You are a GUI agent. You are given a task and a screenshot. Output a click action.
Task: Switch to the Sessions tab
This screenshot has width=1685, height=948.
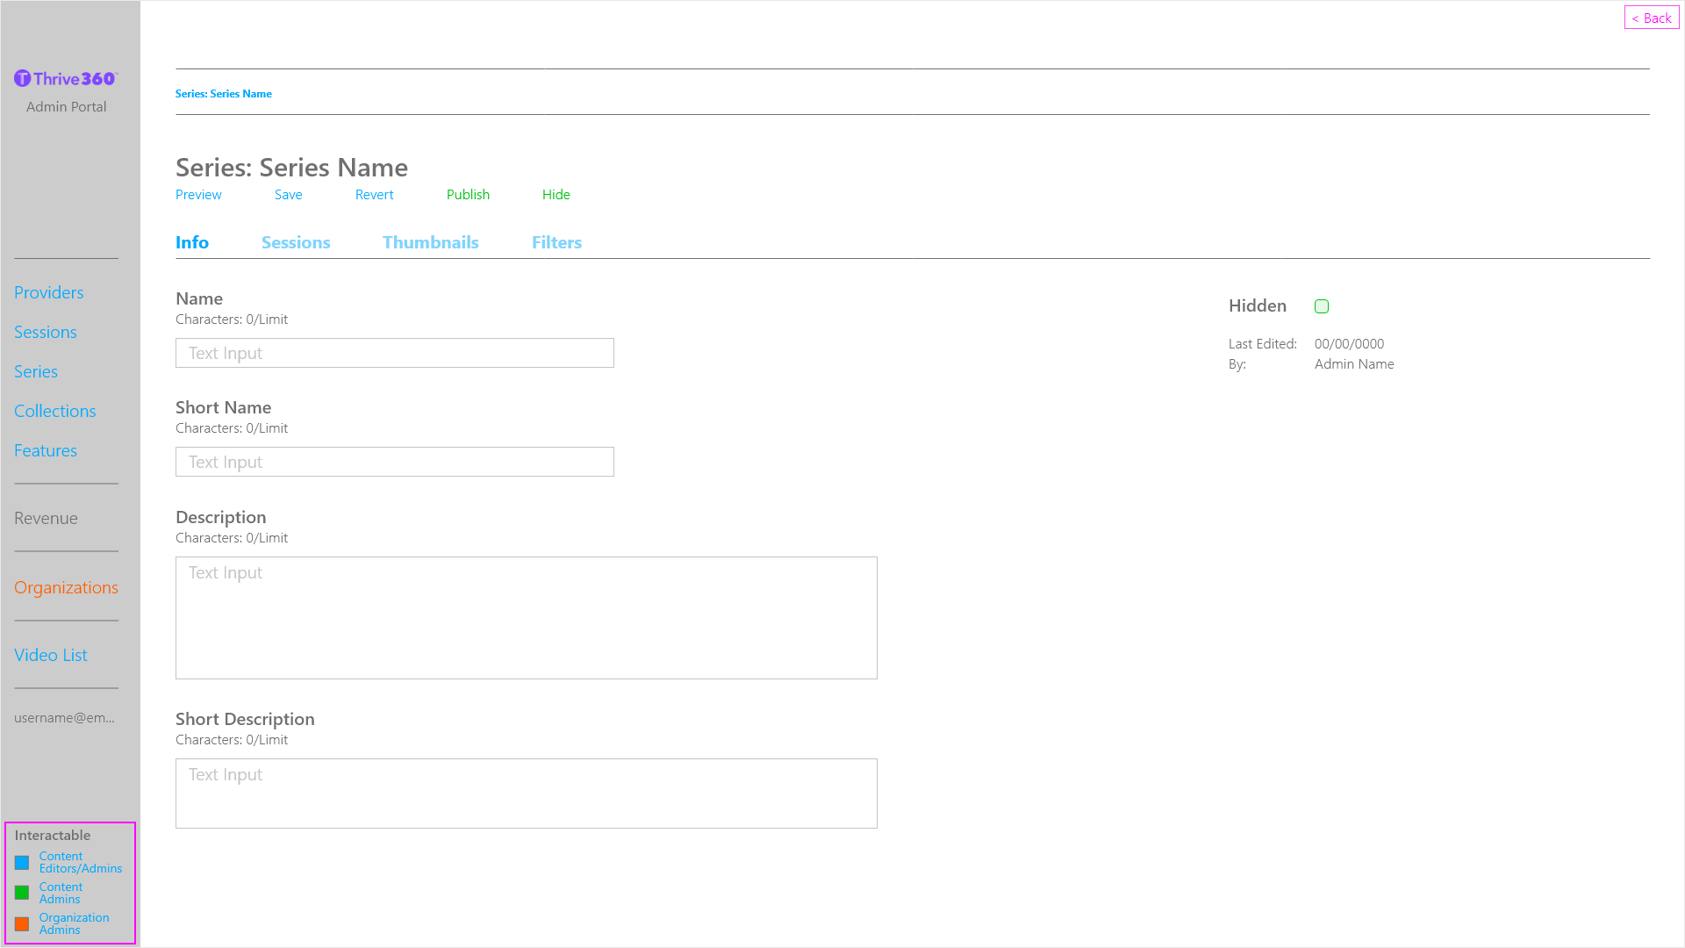296,242
